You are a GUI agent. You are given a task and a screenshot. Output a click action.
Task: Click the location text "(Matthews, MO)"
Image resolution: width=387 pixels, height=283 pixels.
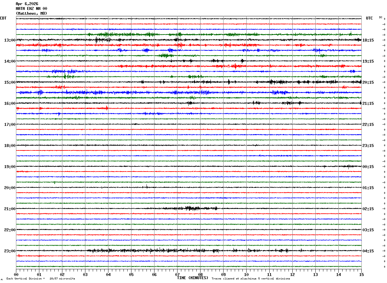pos(31,13)
